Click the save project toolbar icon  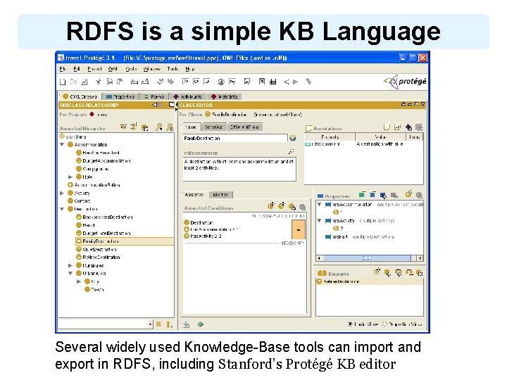pyautogui.click(x=84, y=82)
